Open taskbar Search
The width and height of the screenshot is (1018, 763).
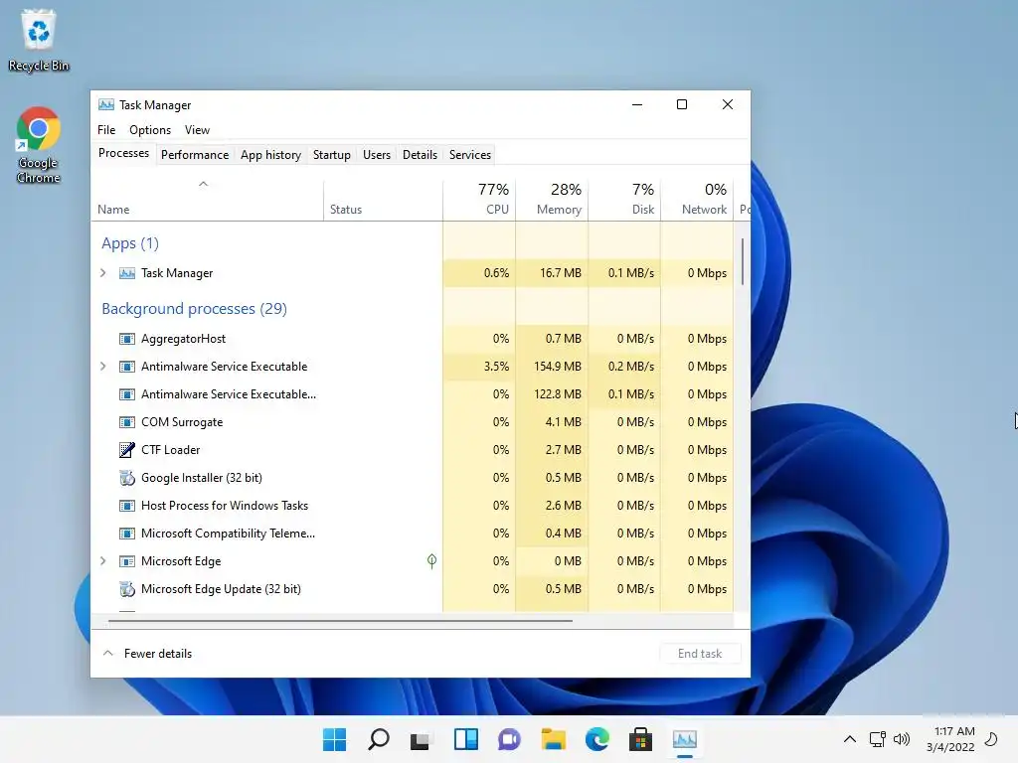(x=379, y=739)
